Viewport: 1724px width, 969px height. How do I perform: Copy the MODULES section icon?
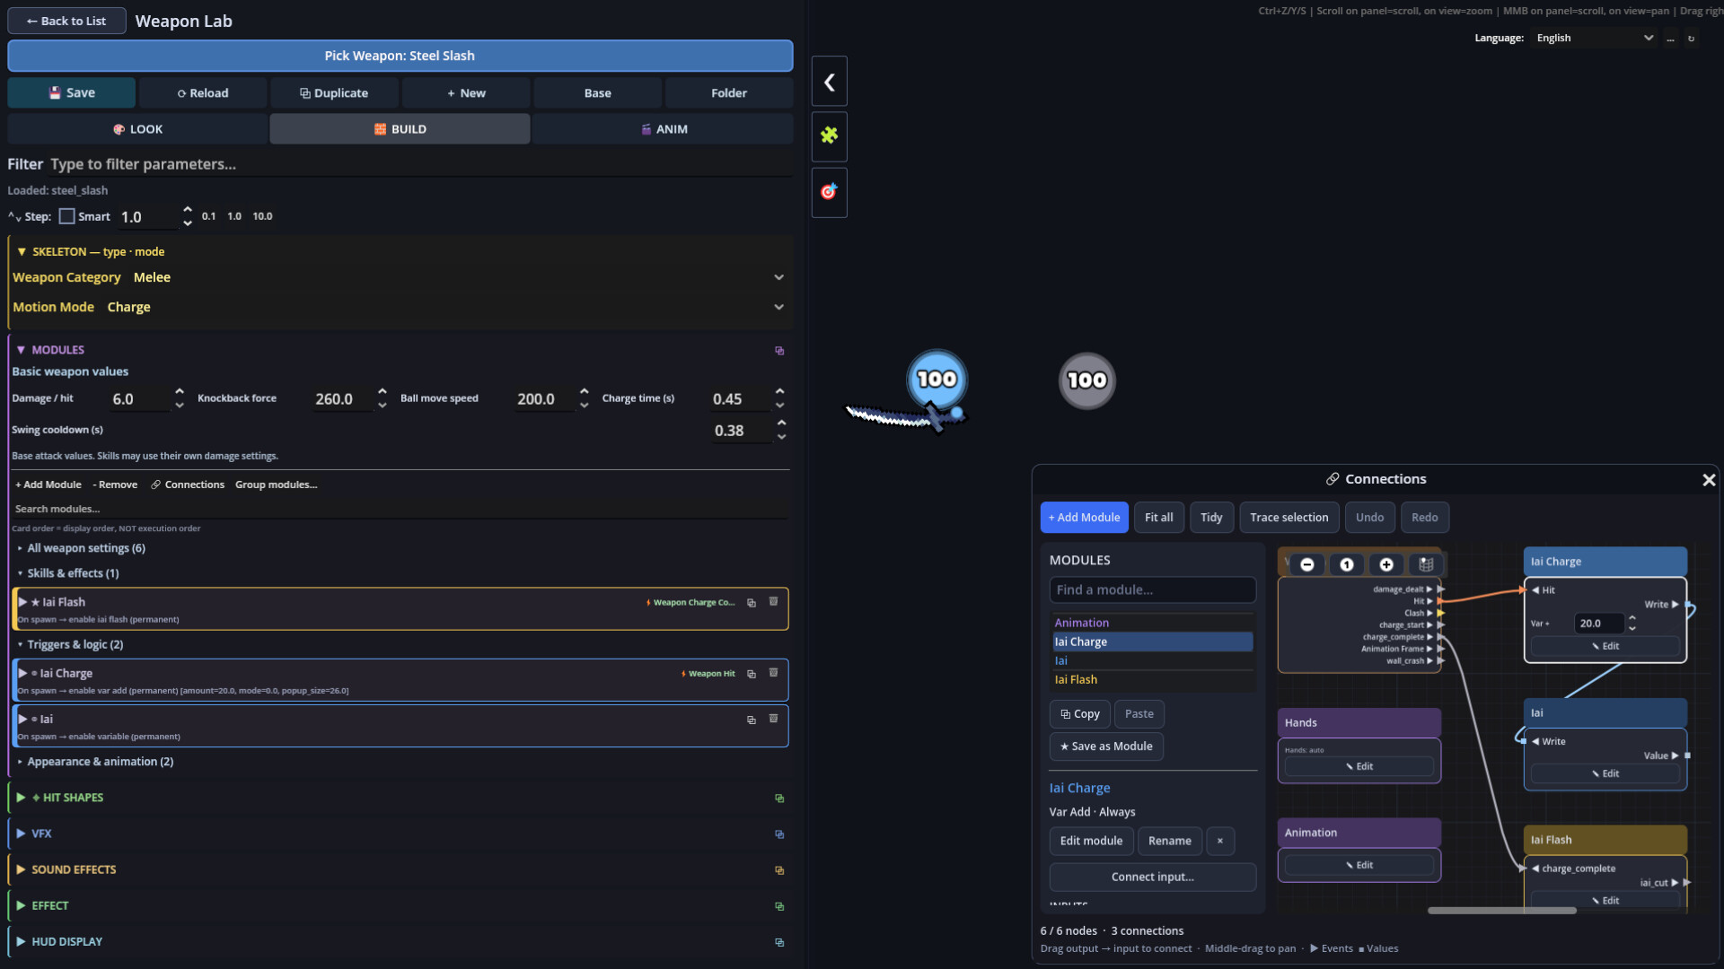tap(779, 351)
